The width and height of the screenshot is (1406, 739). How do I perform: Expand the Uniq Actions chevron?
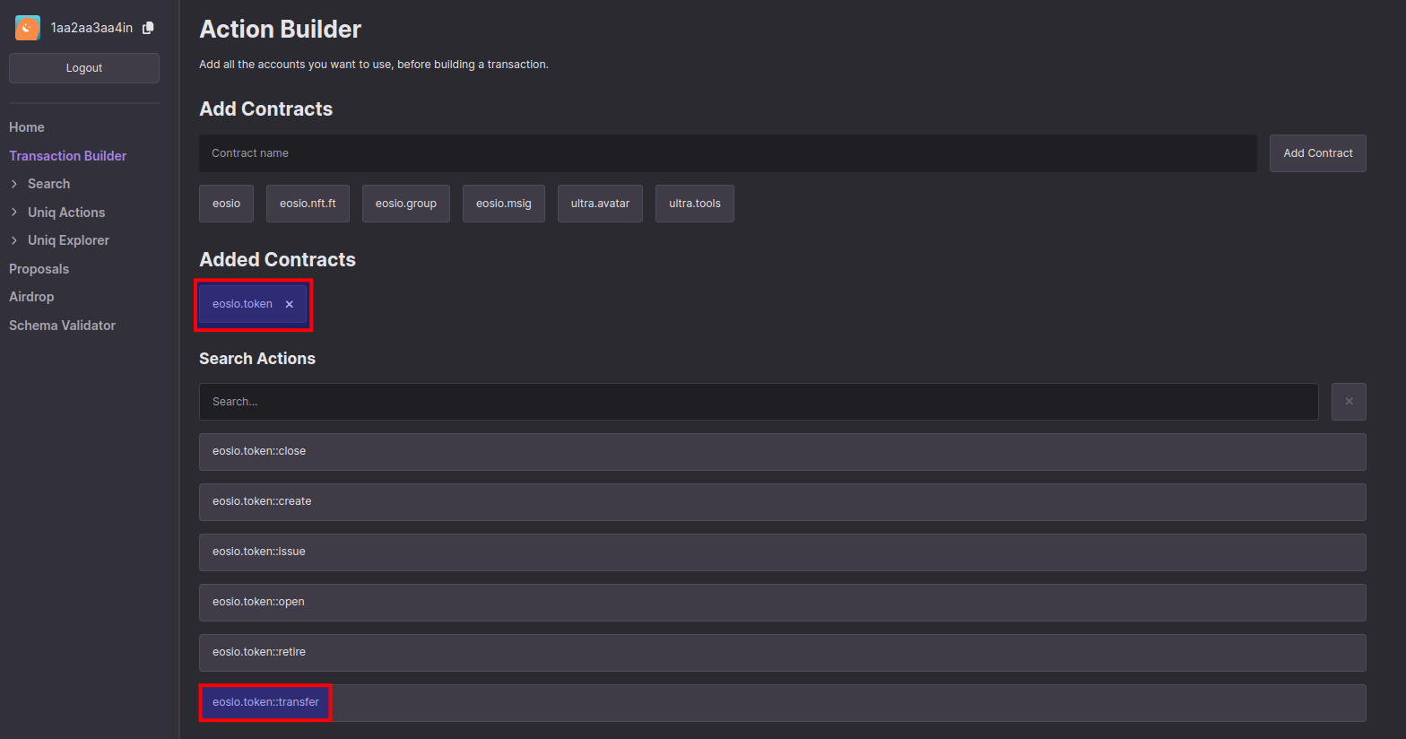[14, 213]
